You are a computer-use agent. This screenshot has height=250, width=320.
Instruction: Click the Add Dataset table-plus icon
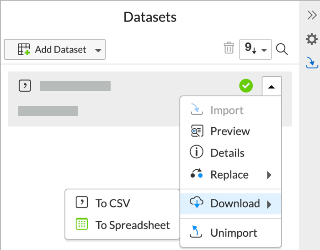point(24,49)
